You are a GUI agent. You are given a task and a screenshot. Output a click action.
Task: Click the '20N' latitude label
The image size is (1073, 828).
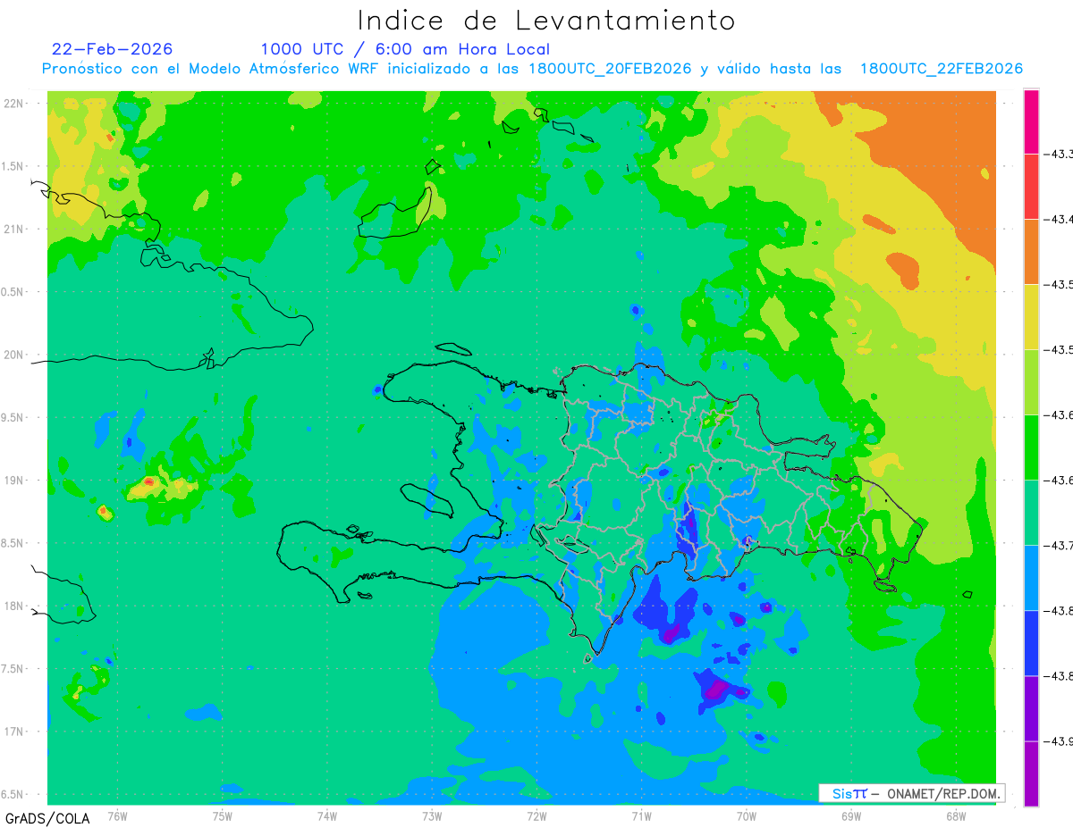[15, 355]
